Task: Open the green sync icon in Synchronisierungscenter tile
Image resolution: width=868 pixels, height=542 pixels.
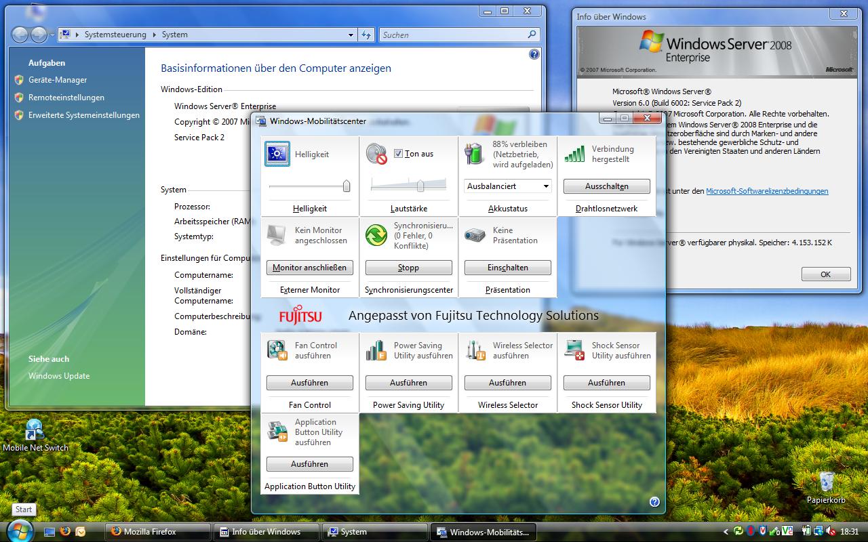Action: 376,235
